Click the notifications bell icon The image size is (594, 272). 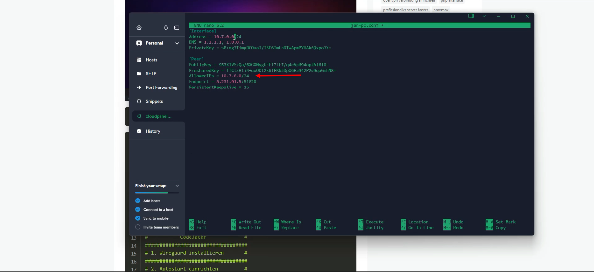pyautogui.click(x=166, y=28)
